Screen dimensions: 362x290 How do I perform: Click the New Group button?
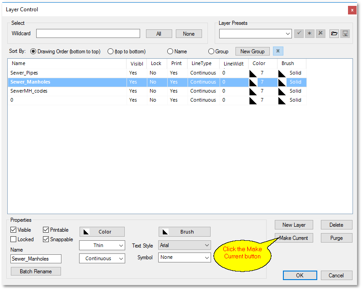coord(252,51)
